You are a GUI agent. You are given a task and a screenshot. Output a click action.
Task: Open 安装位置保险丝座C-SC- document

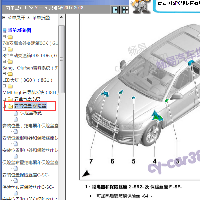pos(26,175)
